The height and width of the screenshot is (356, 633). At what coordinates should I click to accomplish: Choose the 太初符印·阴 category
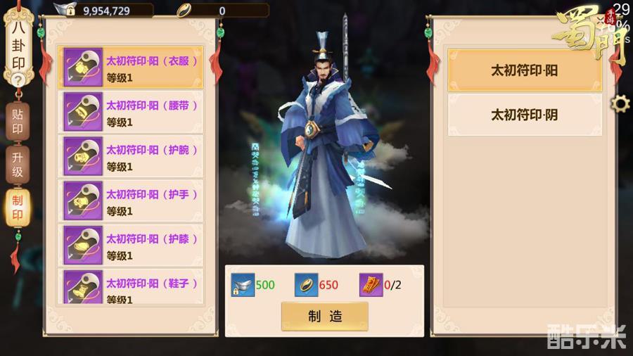pos(525,115)
